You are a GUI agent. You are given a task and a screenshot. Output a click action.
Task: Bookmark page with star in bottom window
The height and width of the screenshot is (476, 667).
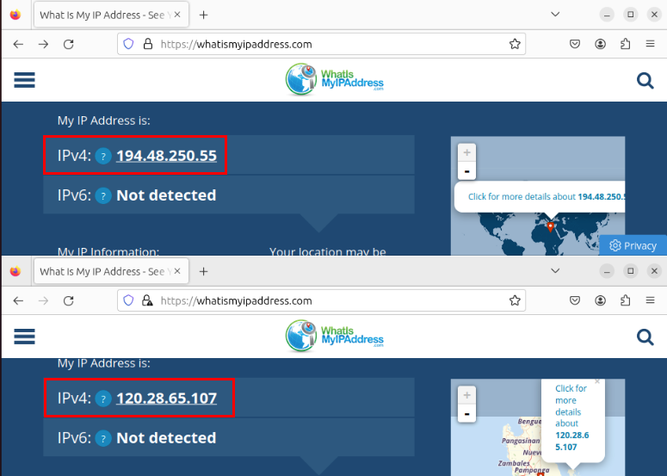point(515,300)
